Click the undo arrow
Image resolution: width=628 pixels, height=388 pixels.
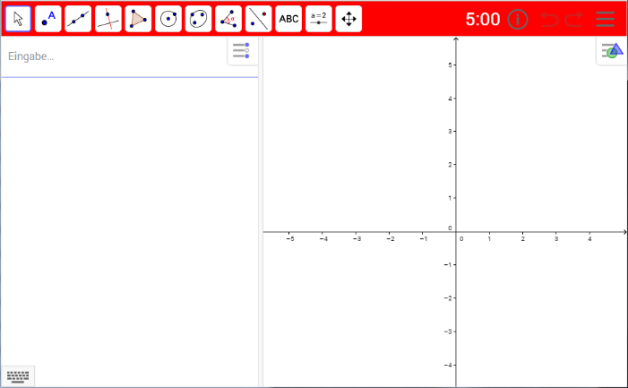coord(548,19)
